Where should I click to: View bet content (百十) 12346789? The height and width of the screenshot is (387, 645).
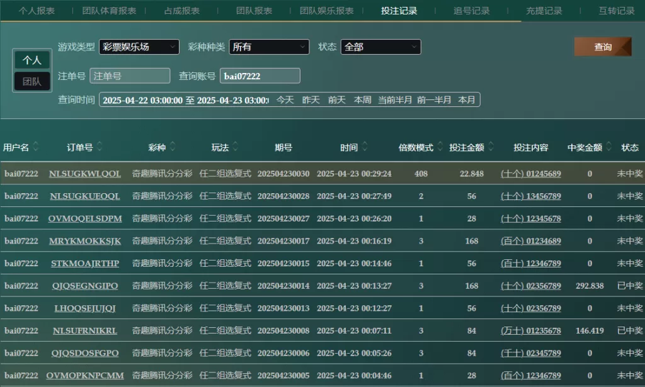[x=530, y=263]
